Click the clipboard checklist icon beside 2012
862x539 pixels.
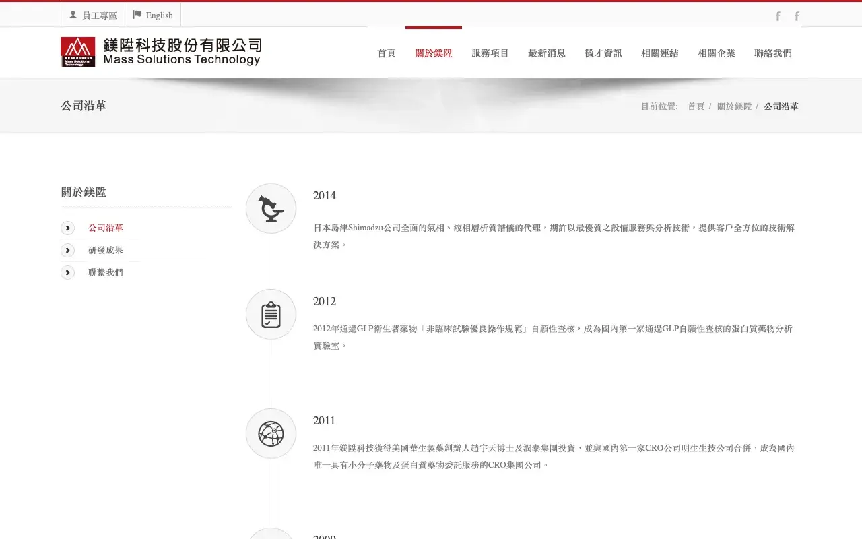point(271,315)
